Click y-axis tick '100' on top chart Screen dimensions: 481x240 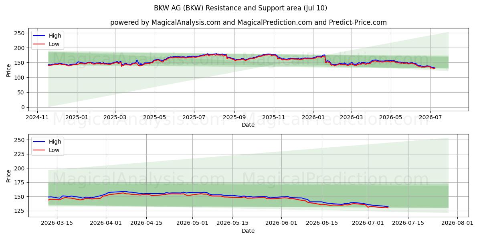tap(20, 78)
